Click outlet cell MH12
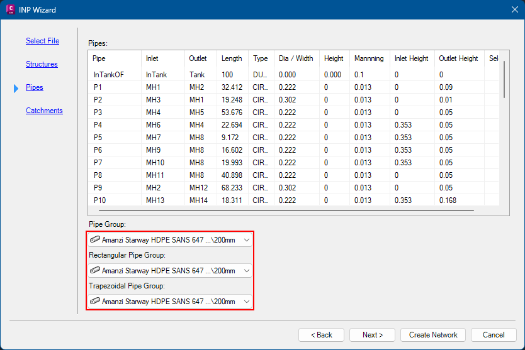The width and height of the screenshot is (525, 350). coord(198,187)
